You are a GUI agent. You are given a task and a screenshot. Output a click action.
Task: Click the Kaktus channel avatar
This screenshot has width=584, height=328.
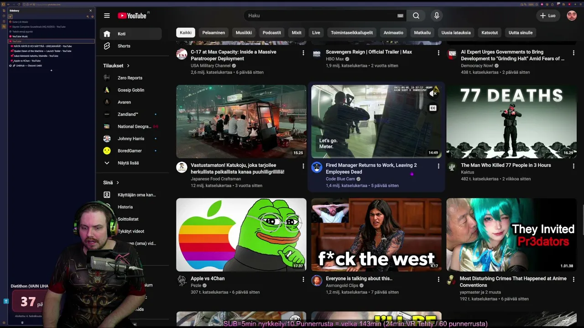pos(452,167)
